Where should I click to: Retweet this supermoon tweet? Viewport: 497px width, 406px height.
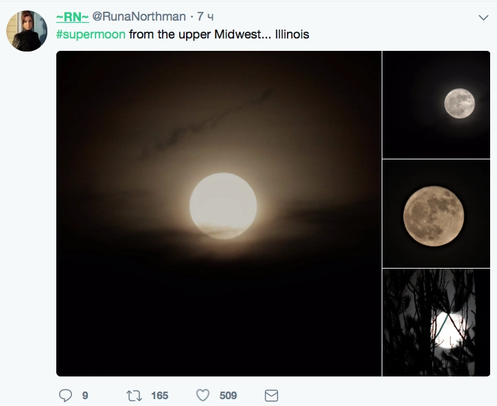(133, 395)
